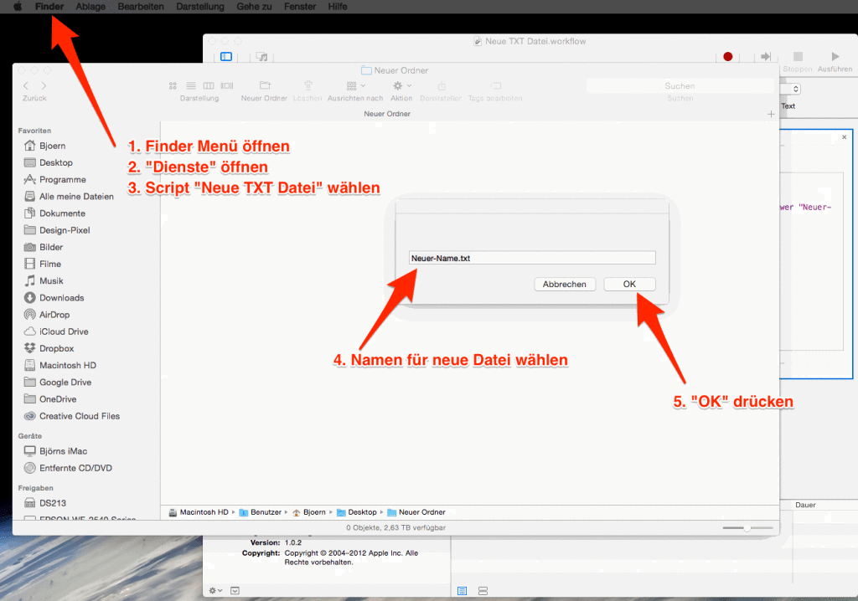The width and height of the screenshot is (858, 601).
Task: Click Macintosh HD in path bar
Action: click(x=199, y=512)
